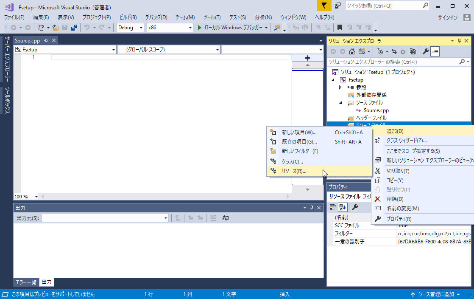Viewport: 474px width, 299px height.
Task: Click the Clear All icon in 出力 toolbar
Action: tap(213, 218)
